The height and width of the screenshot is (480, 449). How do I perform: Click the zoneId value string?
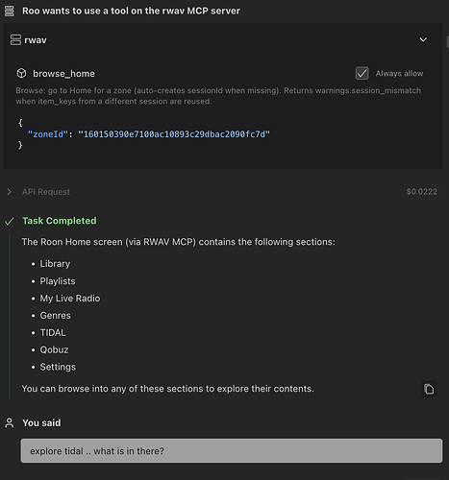click(174, 134)
